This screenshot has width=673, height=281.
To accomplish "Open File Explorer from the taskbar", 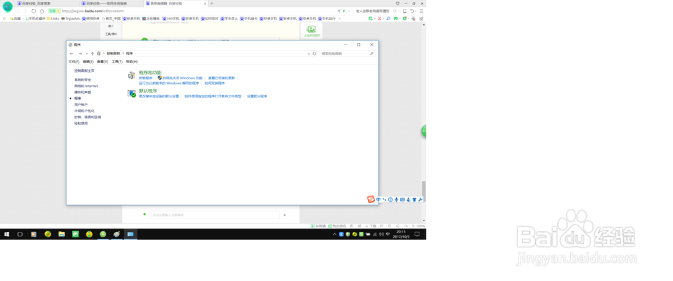I will [61, 234].
